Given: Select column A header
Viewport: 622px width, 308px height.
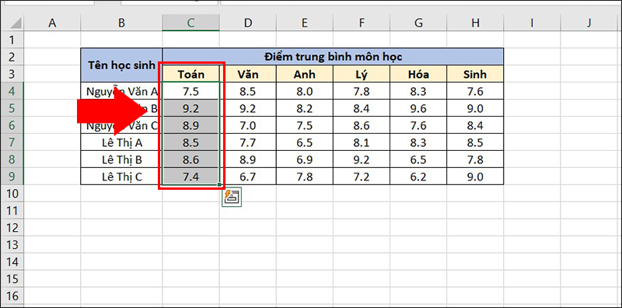Looking at the screenshot, I should 52,23.
